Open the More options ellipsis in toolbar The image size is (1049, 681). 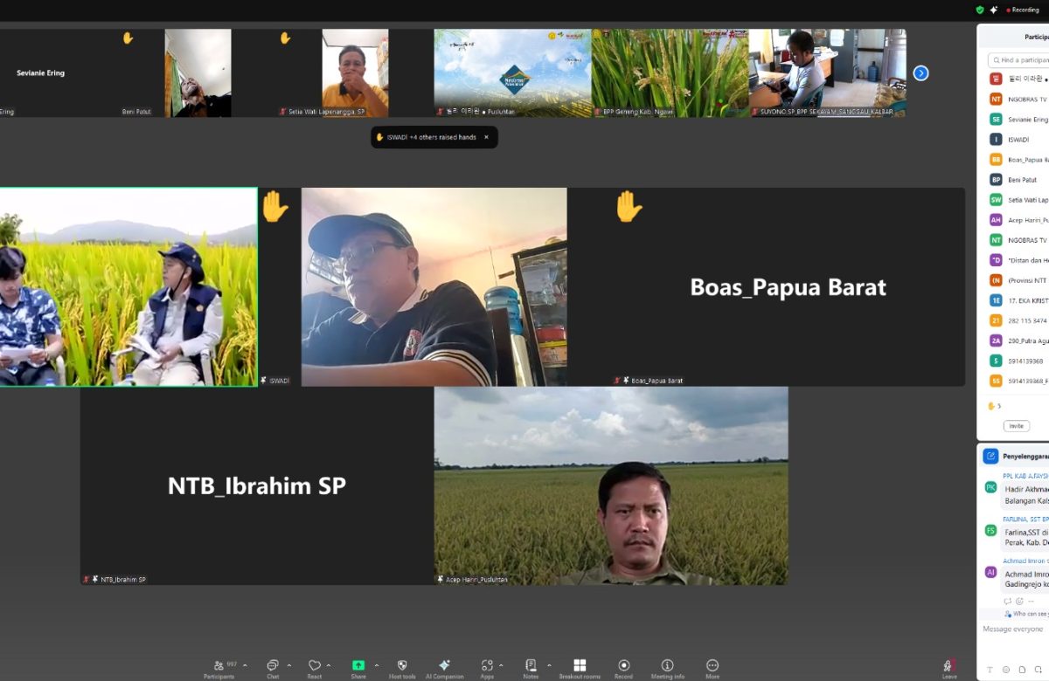point(712,665)
